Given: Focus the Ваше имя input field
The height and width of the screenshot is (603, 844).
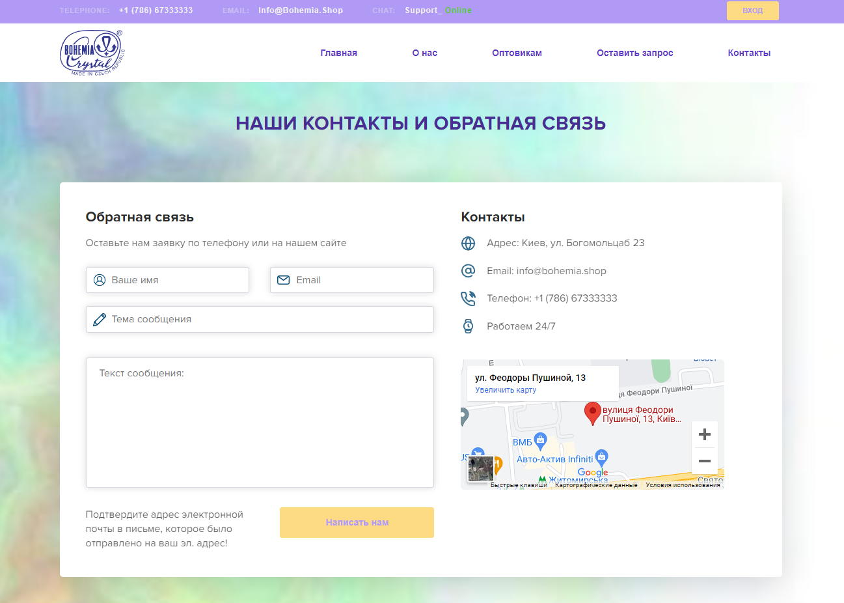Looking at the screenshot, I should pyautogui.click(x=167, y=280).
